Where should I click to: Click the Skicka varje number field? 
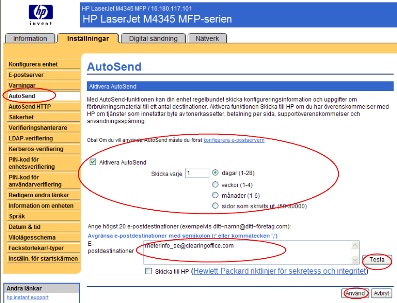pyautogui.click(x=197, y=173)
